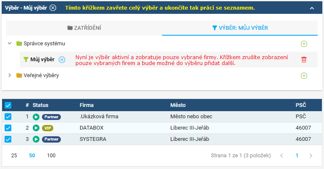This screenshot has height=169, width=324.
Task: Set page size to 25 items
Action: coord(14,156)
